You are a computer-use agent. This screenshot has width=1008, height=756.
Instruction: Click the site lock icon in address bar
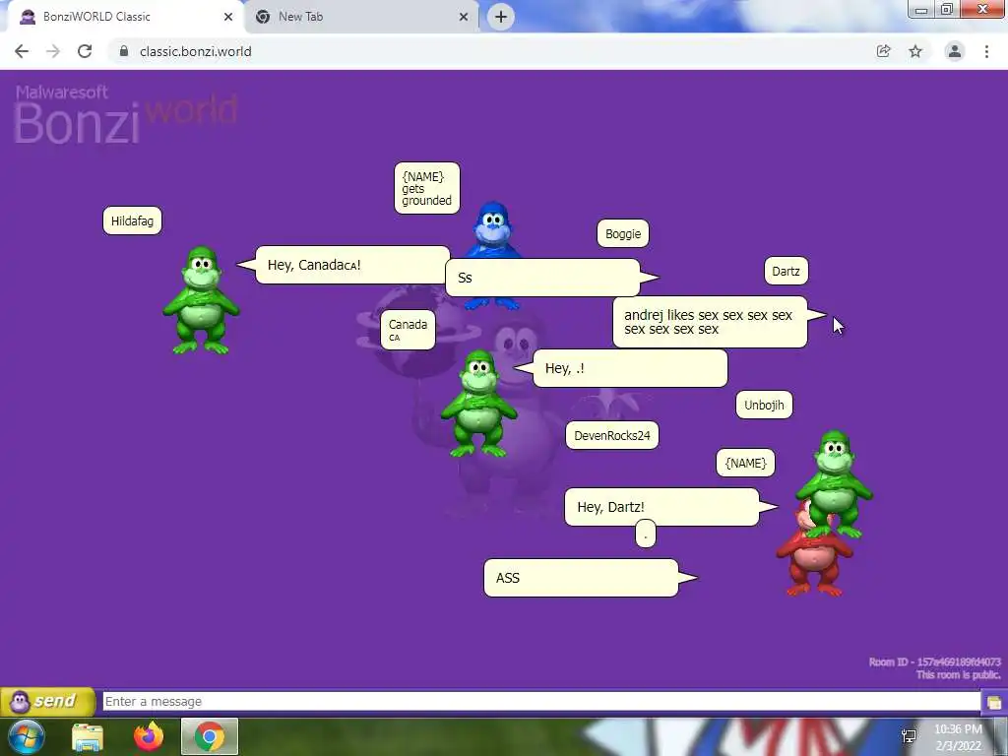point(124,51)
